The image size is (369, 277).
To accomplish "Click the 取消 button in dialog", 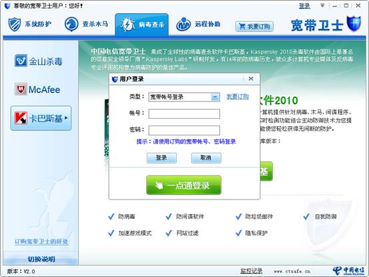I will pyautogui.click(x=206, y=158).
